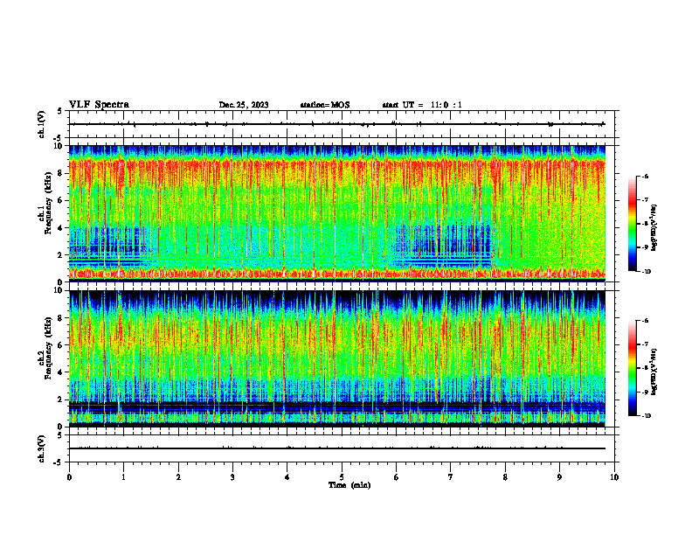Click inside the ch.2 spectrogram panel
This screenshot has height=535, width=692.
[x=337, y=358]
